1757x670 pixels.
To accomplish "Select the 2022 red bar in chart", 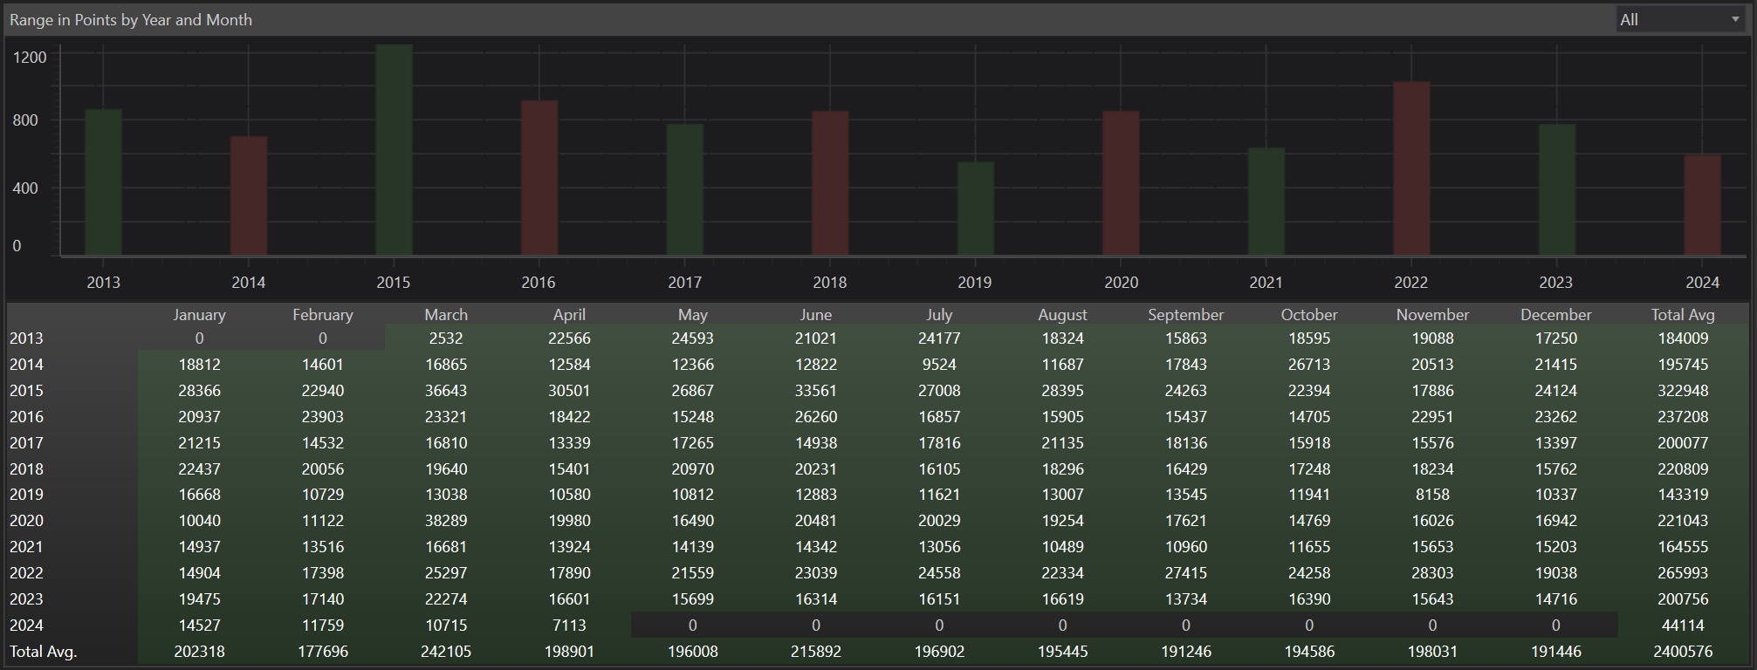I will coord(1411,168).
